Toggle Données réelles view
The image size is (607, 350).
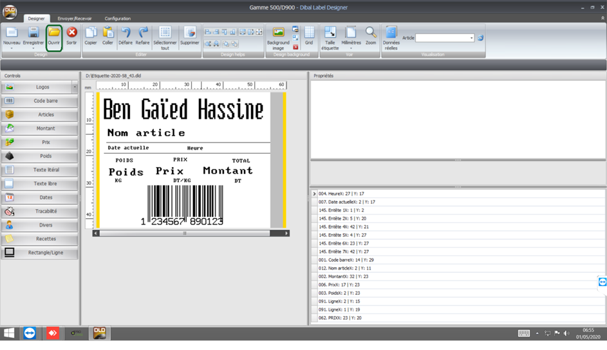coord(391,33)
